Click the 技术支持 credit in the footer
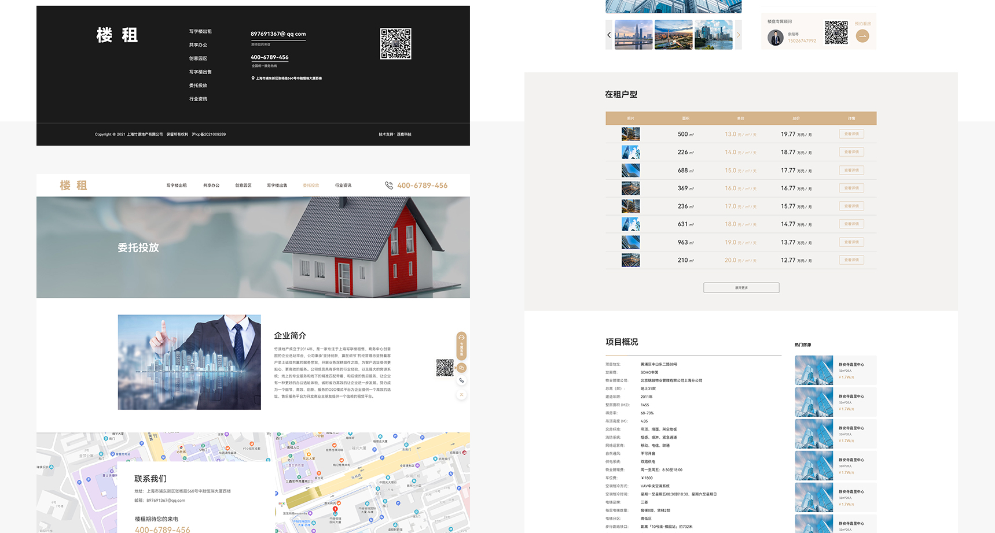The height and width of the screenshot is (533, 995). point(395,134)
